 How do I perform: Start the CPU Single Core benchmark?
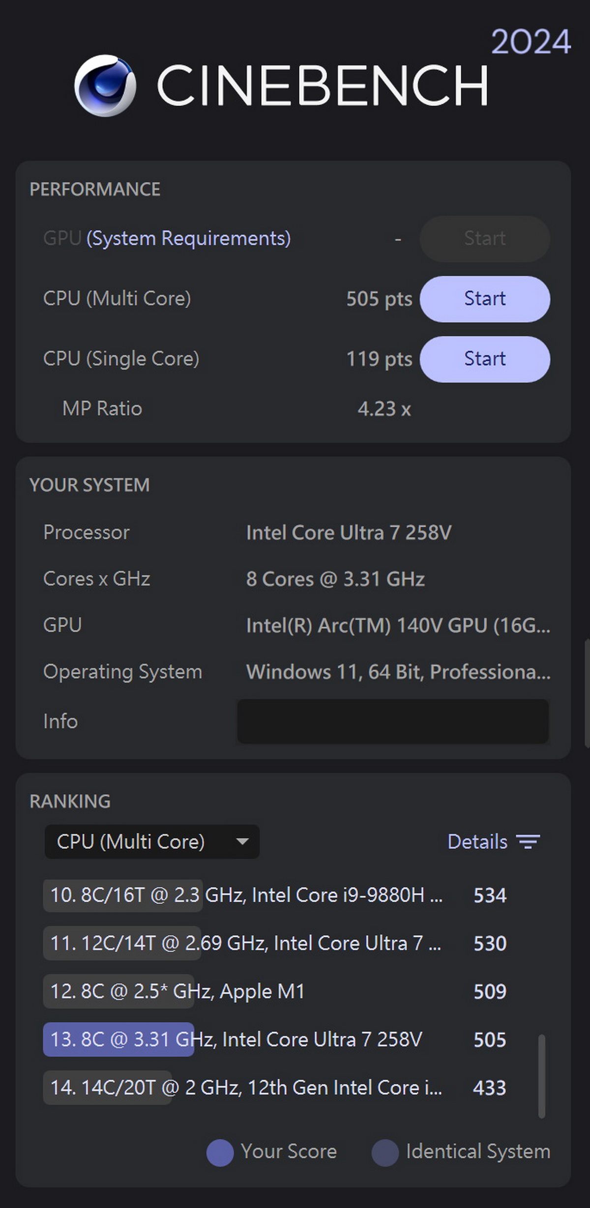coord(484,359)
